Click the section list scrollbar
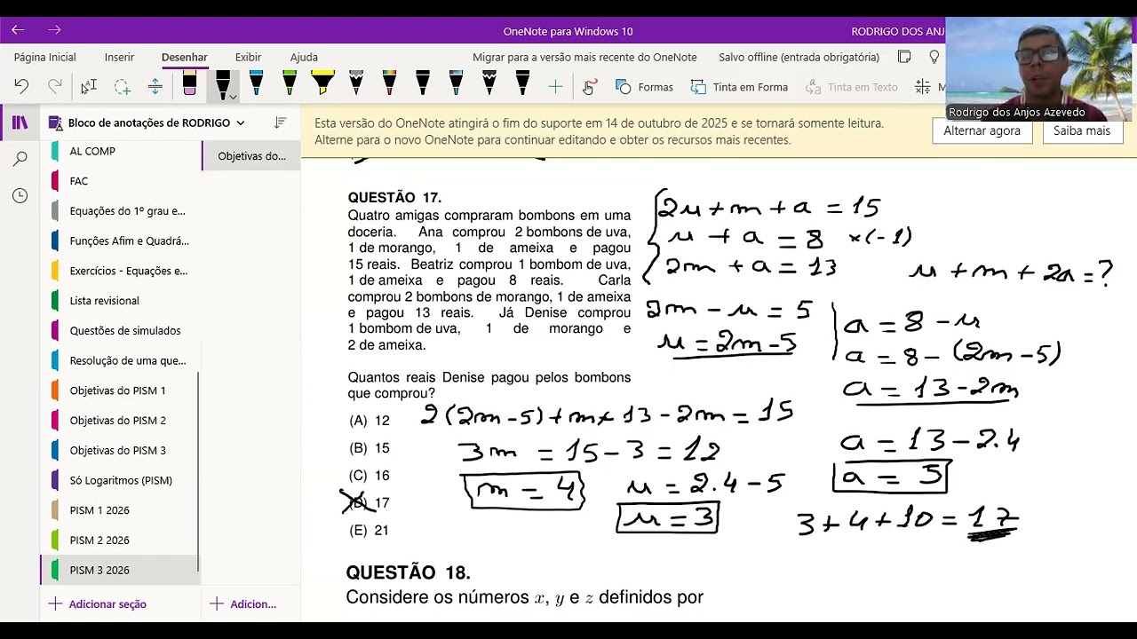The height and width of the screenshot is (639, 1137). click(198, 470)
